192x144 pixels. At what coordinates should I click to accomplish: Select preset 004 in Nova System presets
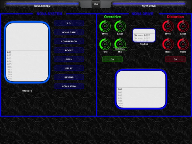click(x=27, y=61)
